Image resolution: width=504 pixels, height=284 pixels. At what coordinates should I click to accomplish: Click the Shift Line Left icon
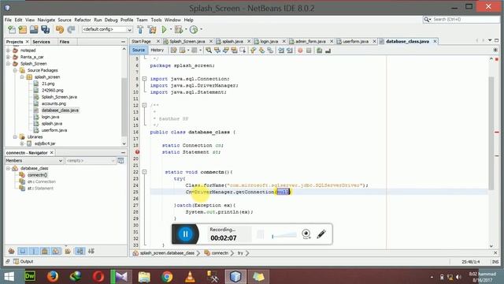281,50
